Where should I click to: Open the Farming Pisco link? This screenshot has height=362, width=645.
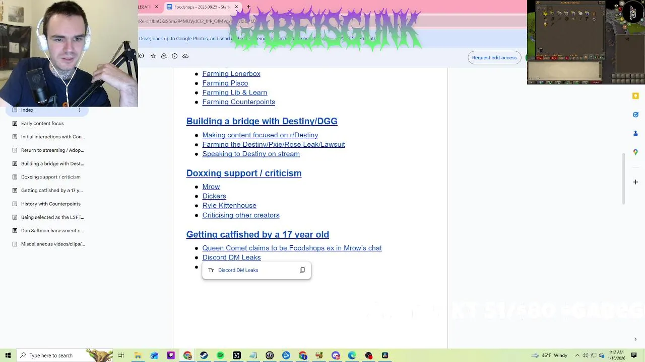point(225,83)
